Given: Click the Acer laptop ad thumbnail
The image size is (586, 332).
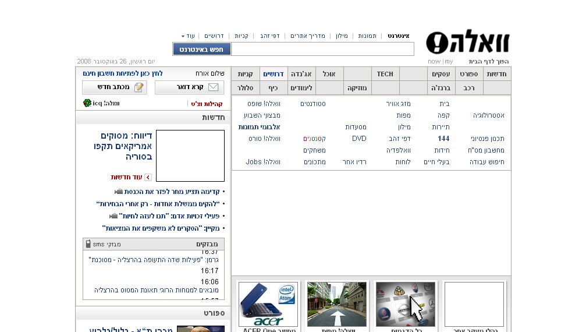Looking at the screenshot, I should [268, 304].
